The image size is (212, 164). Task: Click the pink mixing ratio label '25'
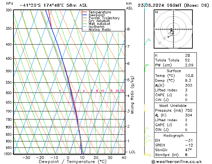122,91
